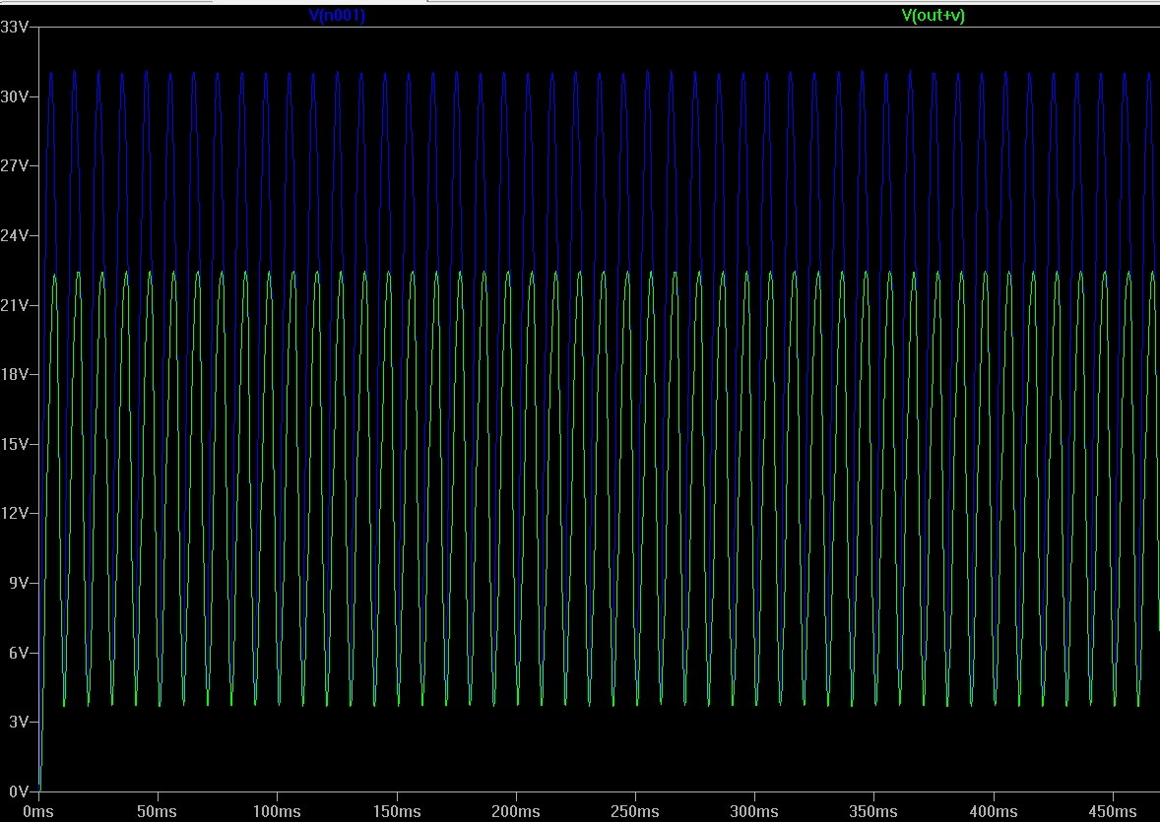The width and height of the screenshot is (1160, 822).
Task: Click the 0V vertical axis label
Action: pos(19,791)
